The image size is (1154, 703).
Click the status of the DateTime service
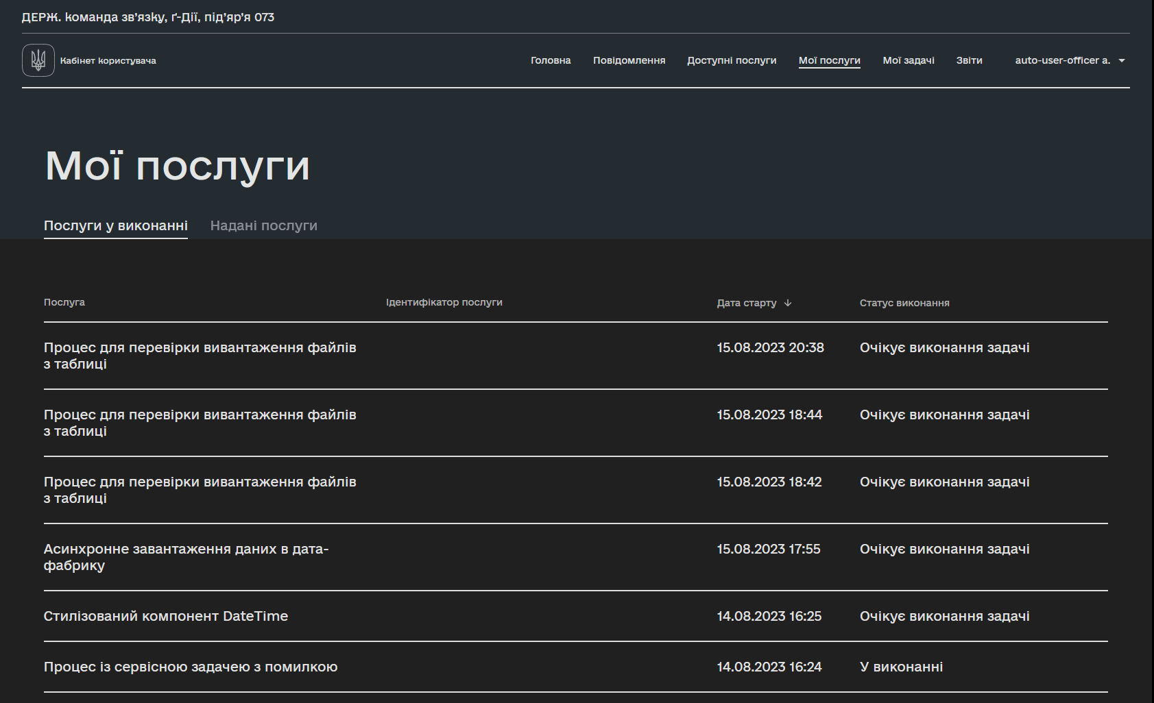click(x=945, y=616)
